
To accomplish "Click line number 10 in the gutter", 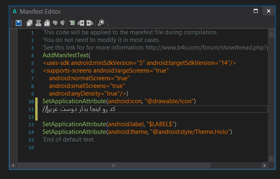I will 31,102.
